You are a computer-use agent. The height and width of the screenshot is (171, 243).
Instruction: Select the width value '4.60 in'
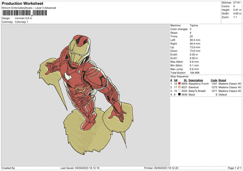[237, 14]
